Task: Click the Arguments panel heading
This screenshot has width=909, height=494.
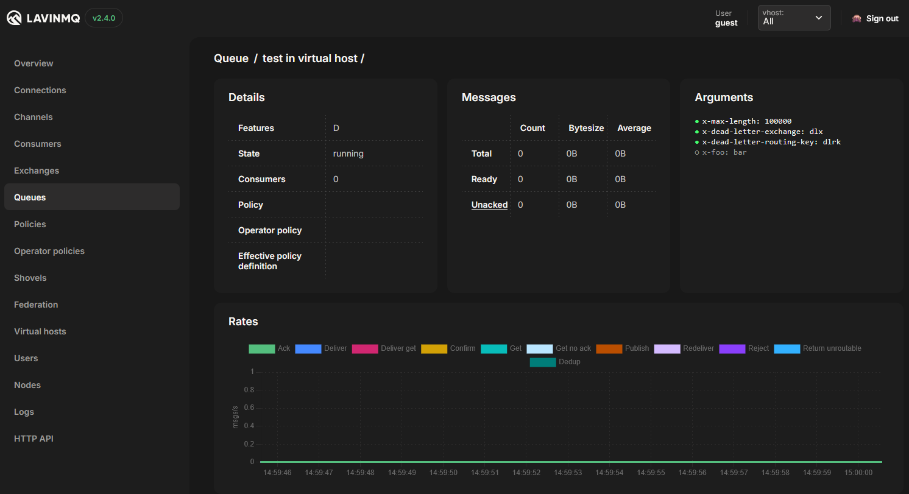Action: click(x=724, y=97)
